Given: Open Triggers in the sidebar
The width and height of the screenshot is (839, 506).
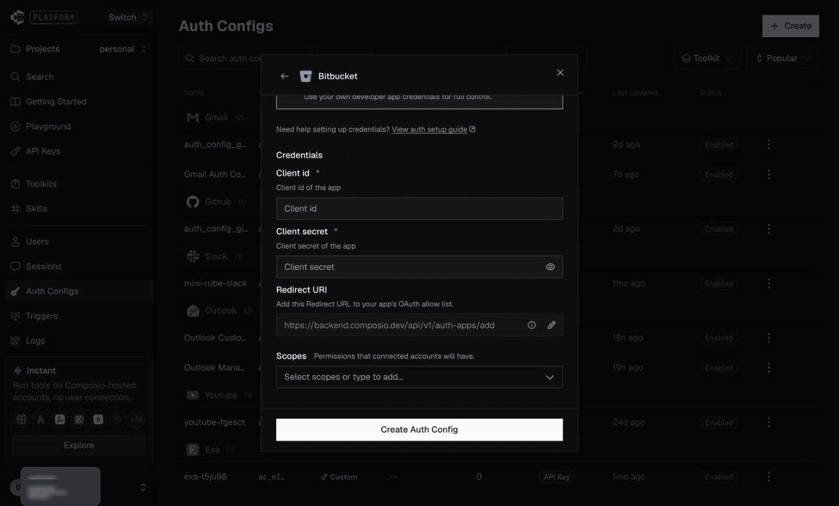Looking at the screenshot, I should coord(79,316).
